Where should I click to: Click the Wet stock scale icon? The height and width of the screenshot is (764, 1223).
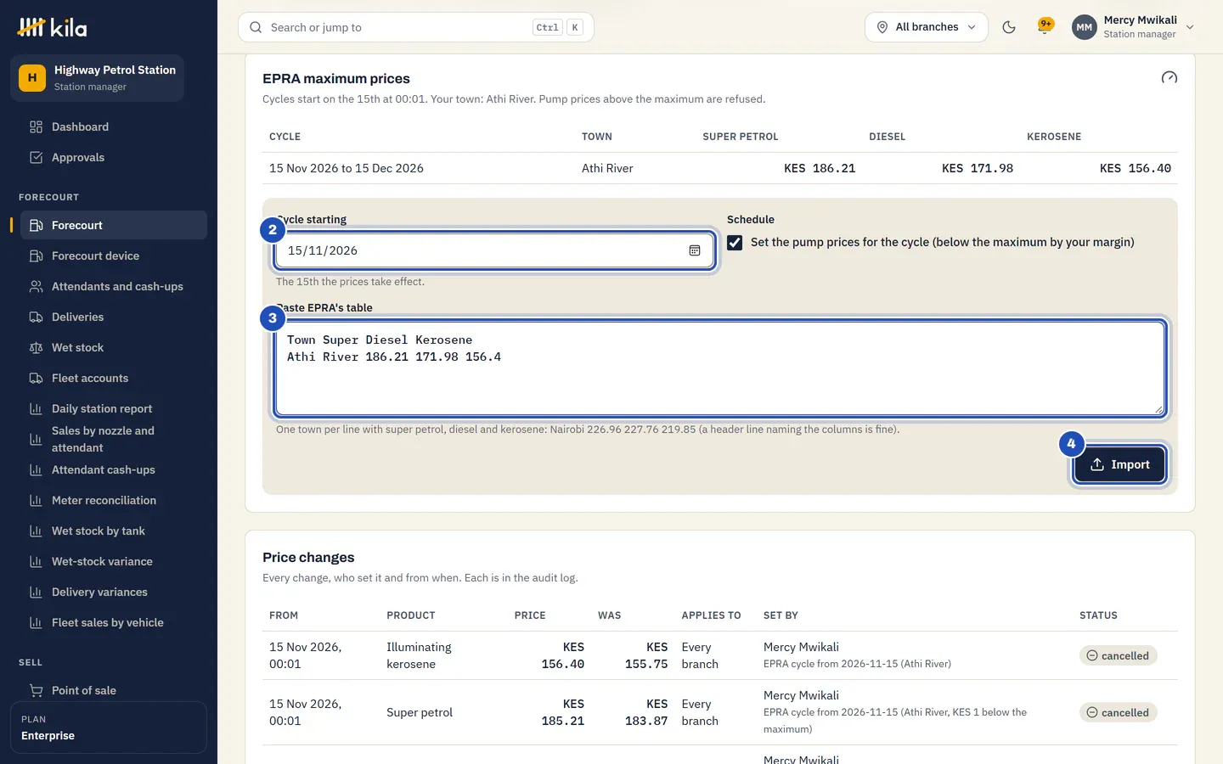(x=36, y=347)
